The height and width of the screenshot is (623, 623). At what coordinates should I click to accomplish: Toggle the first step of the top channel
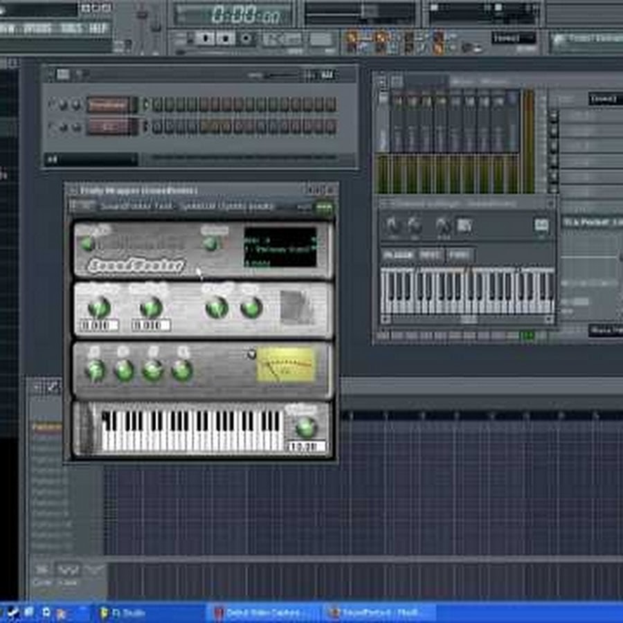point(158,105)
